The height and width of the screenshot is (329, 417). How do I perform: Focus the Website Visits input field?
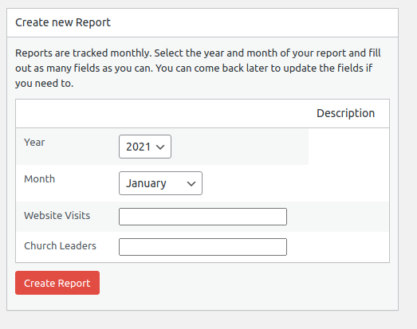[203, 217]
